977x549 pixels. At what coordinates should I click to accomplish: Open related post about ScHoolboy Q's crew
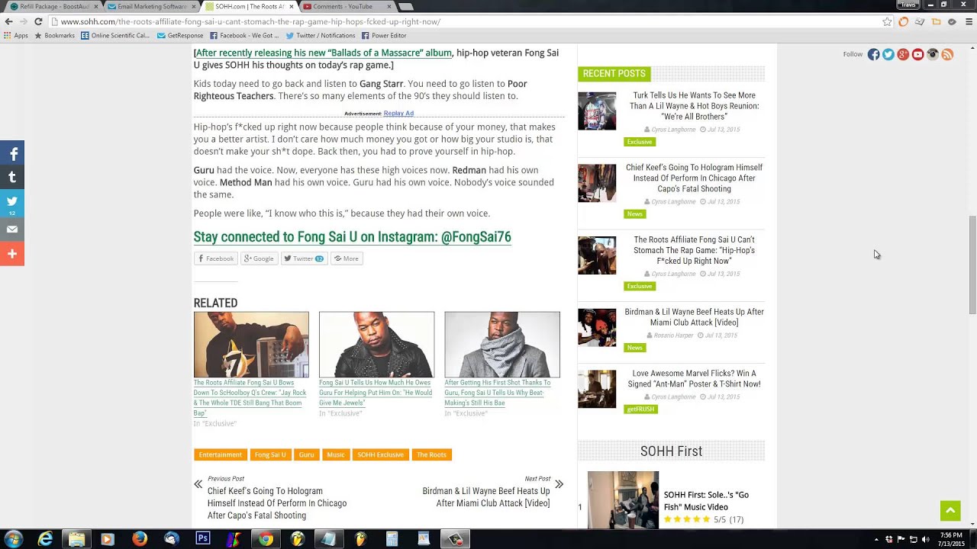point(250,398)
